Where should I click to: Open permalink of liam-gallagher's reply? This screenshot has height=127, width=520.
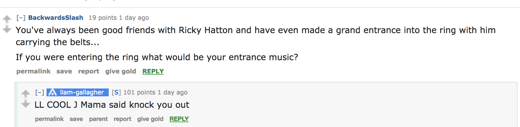[49, 119]
